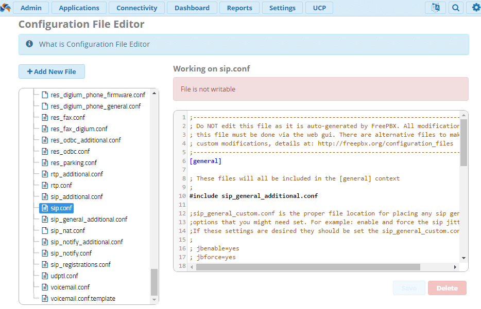The height and width of the screenshot is (309, 481).
Task: Open the Reports menu
Action: [x=239, y=8]
